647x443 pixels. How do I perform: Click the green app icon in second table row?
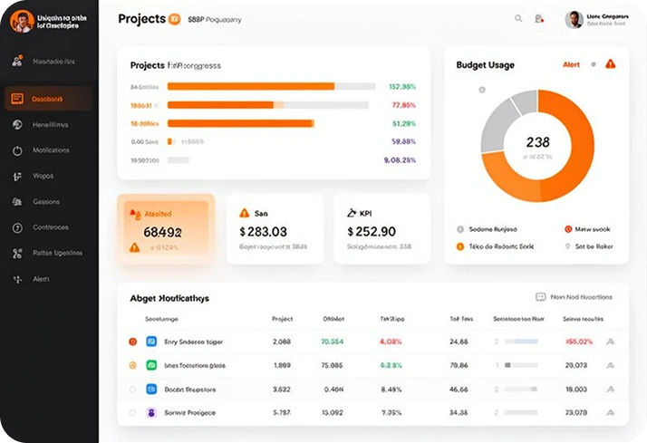coord(151,365)
